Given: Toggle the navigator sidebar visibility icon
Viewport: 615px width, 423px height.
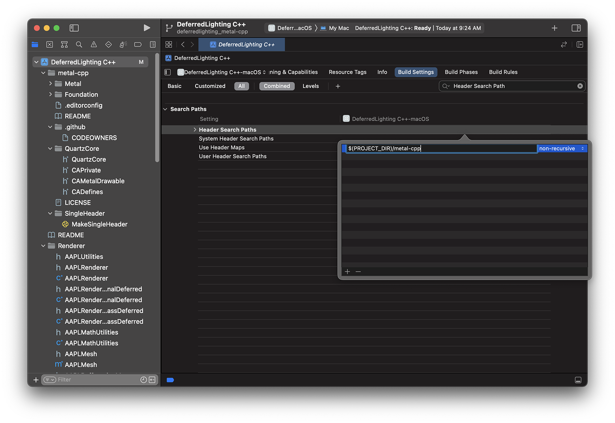Looking at the screenshot, I should (74, 28).
